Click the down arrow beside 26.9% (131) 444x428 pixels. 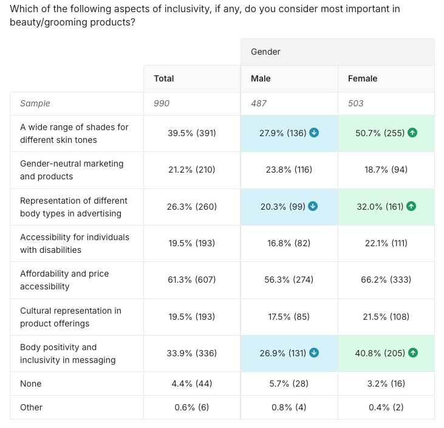314,353
